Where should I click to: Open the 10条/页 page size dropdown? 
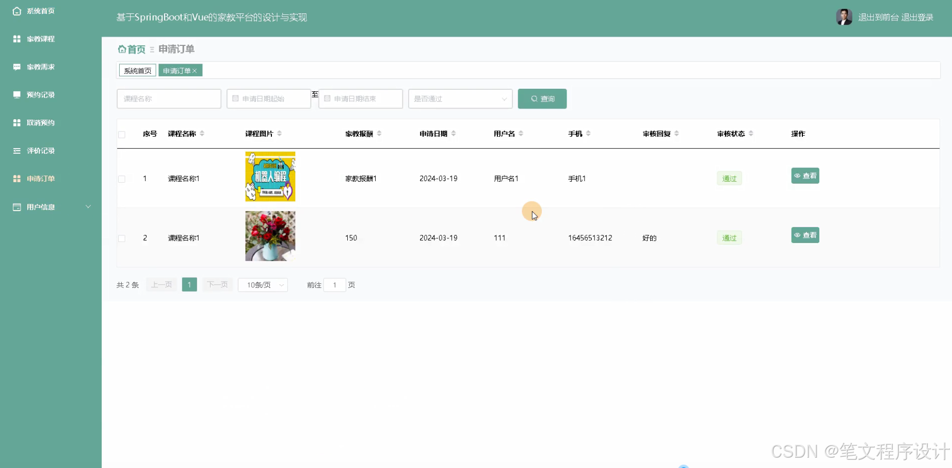(x=262, y=284)
